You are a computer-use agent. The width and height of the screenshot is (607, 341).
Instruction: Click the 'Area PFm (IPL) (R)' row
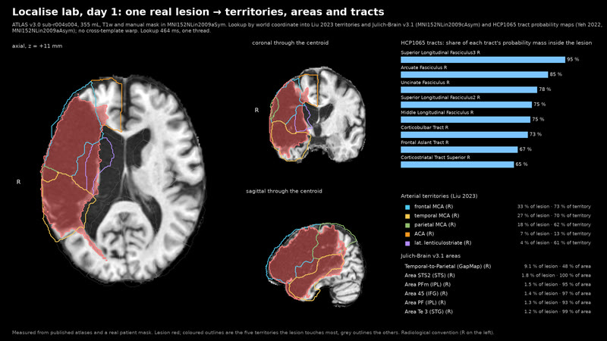click(x=498, y=285)
